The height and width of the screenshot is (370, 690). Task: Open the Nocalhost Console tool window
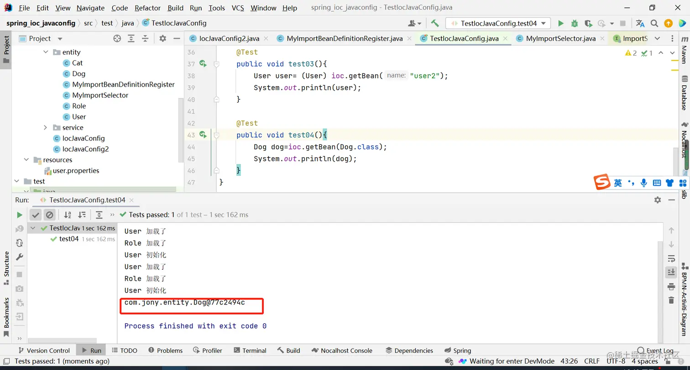coord(342,350)
